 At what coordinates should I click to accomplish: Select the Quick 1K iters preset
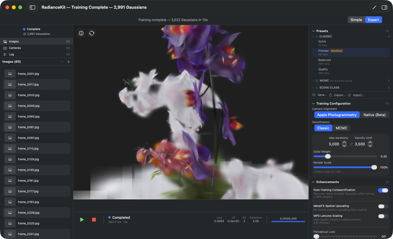click(351, 43)
